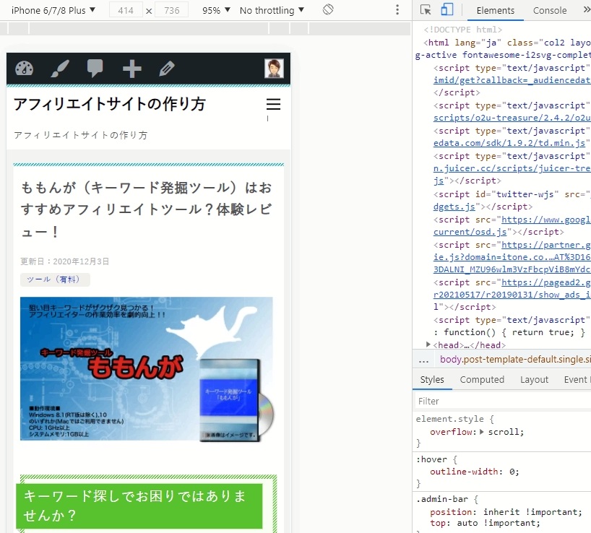
Task: Click the styles Filter input
Action: 503,401
